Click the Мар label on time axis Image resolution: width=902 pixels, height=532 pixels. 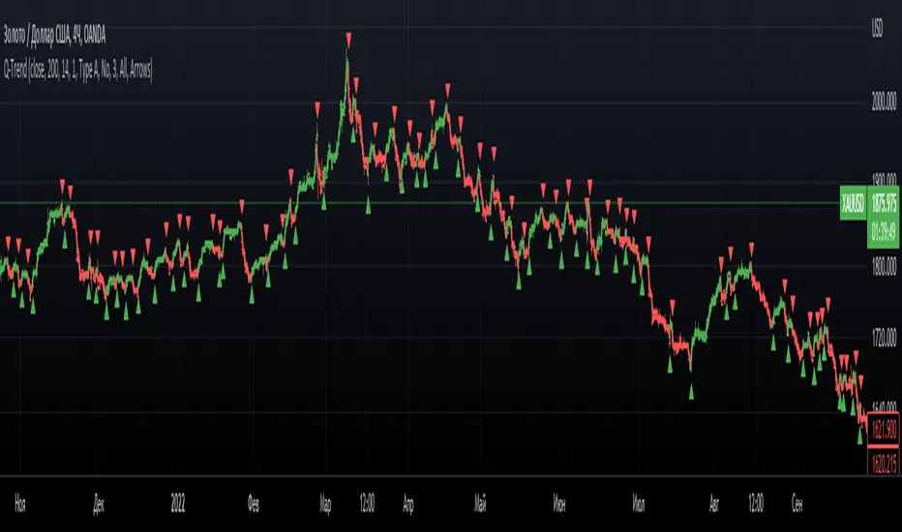[325, 504]
